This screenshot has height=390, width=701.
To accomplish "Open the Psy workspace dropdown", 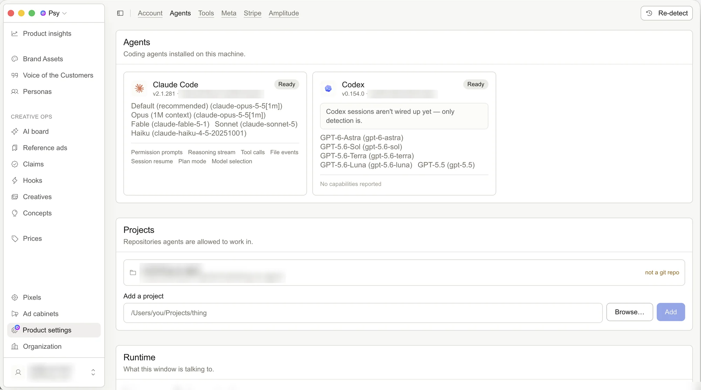I will pos(54,13).
